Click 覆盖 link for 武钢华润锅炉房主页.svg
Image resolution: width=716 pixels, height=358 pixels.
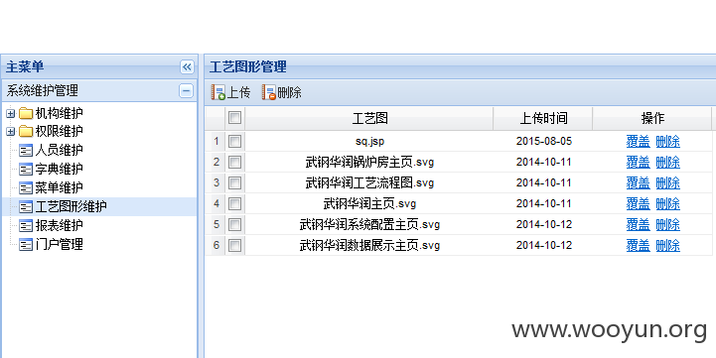tap(638, 162)
